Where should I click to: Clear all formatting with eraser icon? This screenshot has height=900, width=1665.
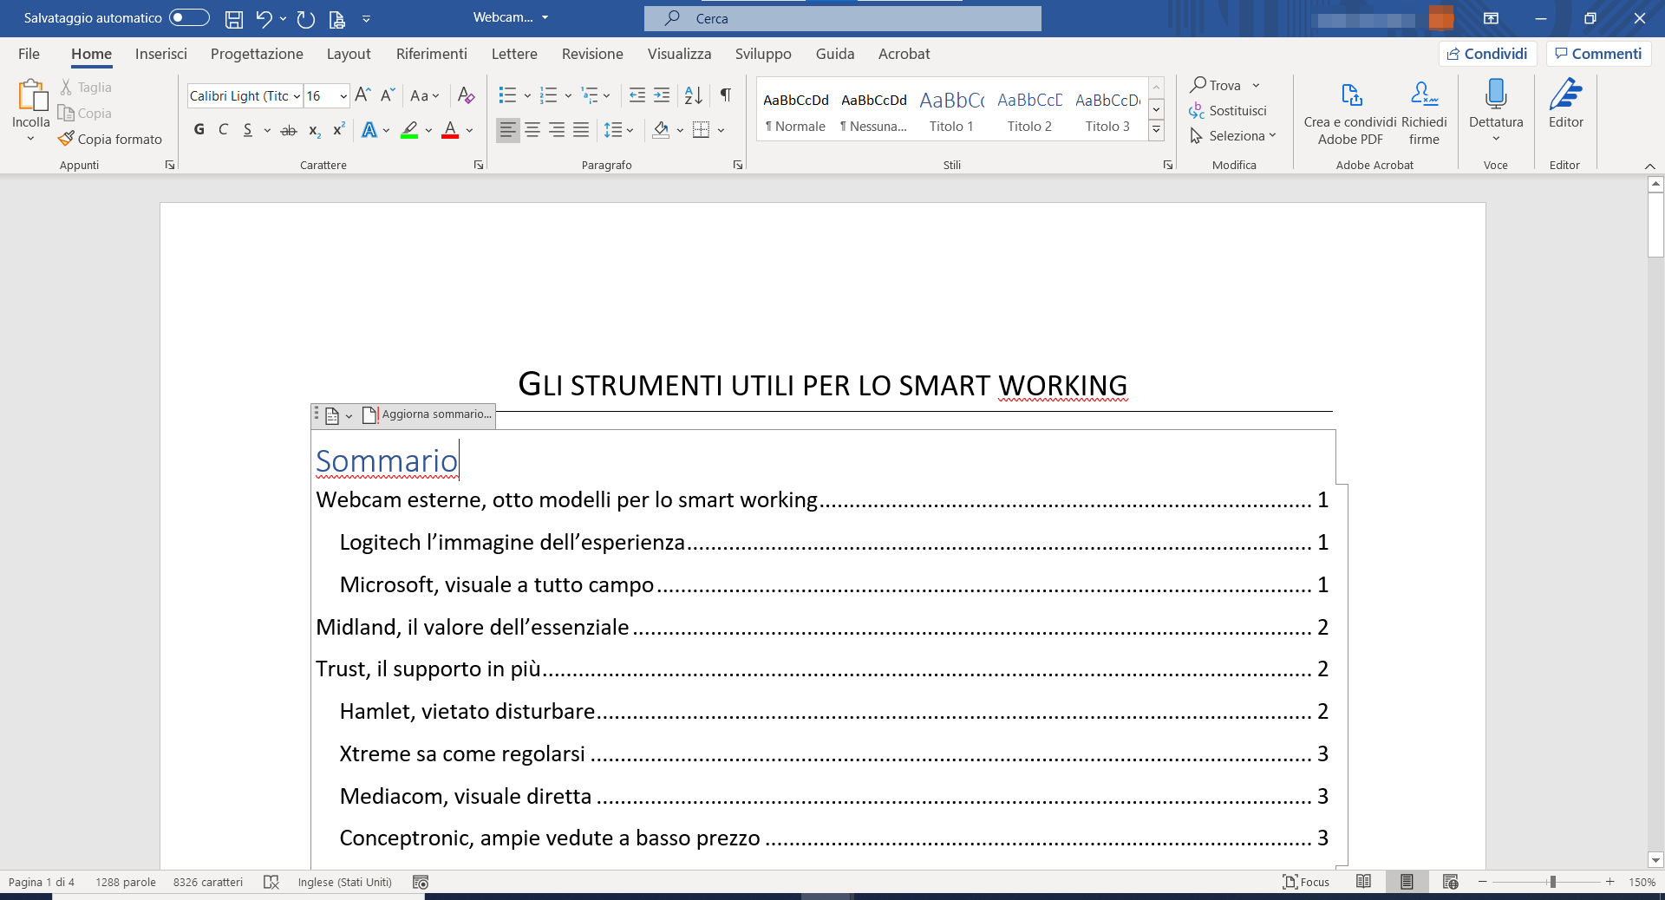tap(466, 95)
